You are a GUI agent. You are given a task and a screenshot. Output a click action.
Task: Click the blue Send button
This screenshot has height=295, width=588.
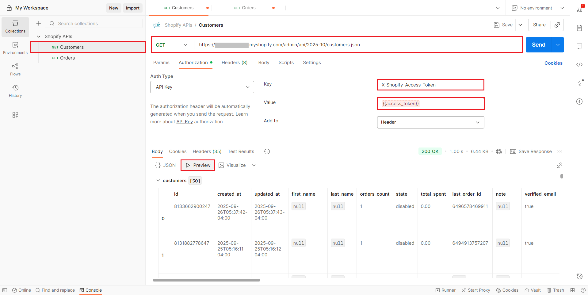tap(538, 45)
